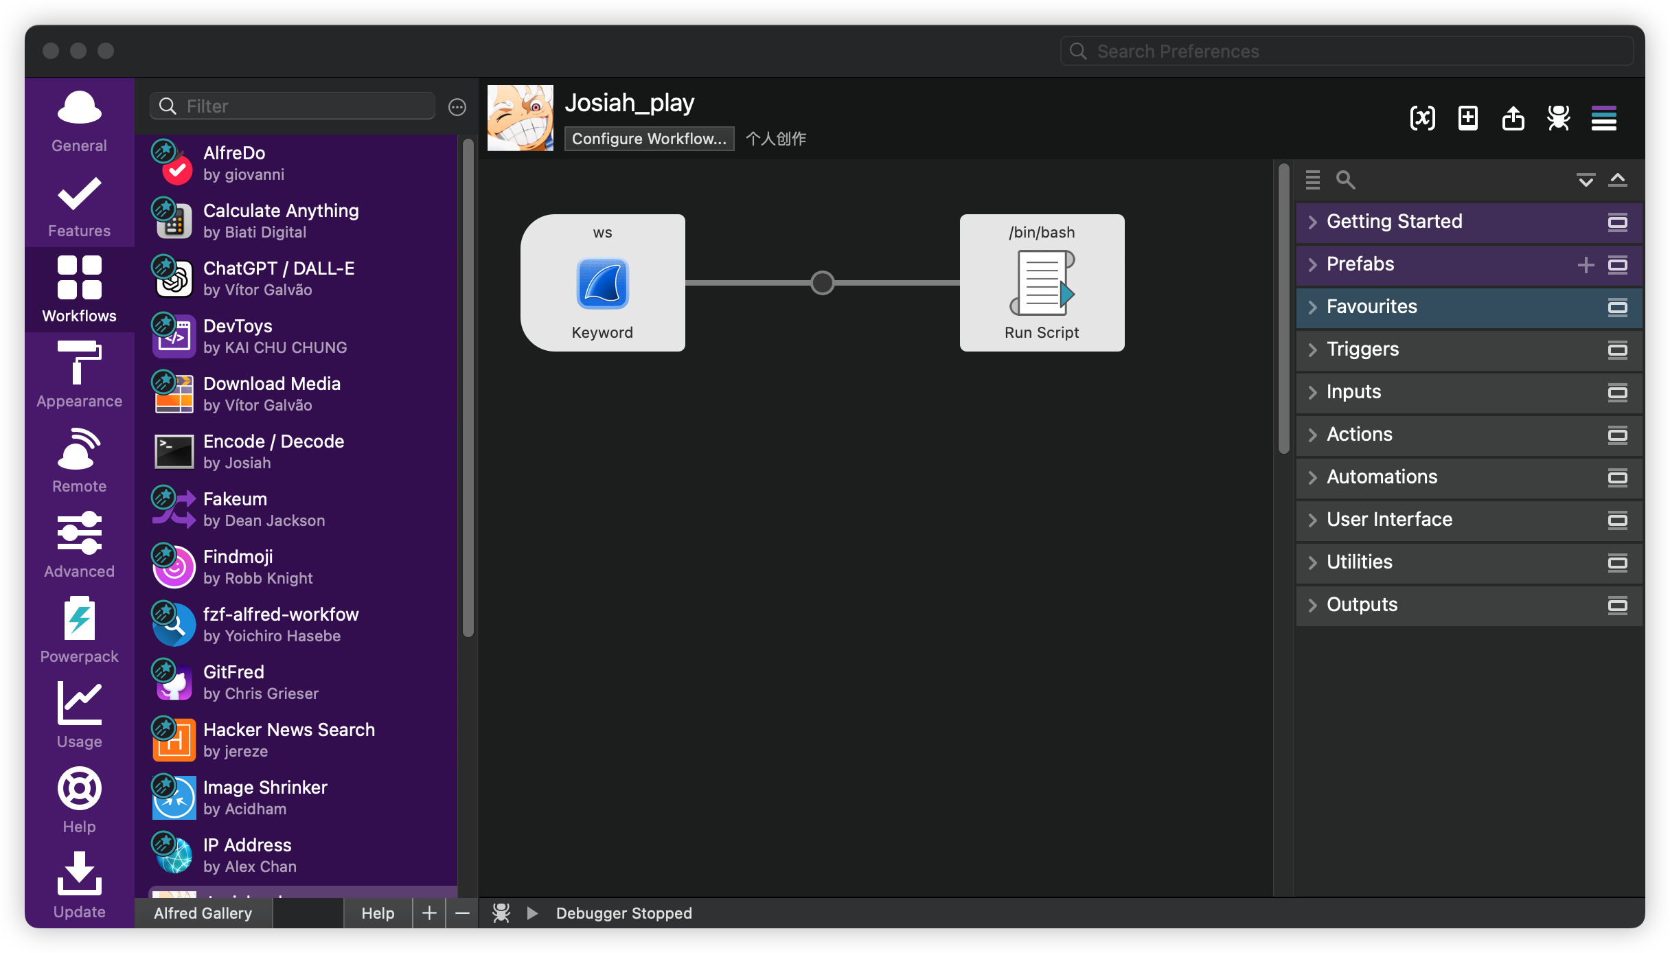This screenshot has width=1670, height=953.
Task: Collapse all palette sections with up chevron
Action: (1618, 180)
